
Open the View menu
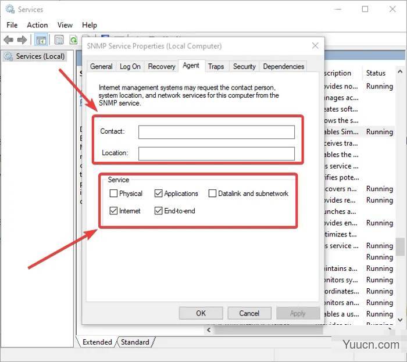pyautogui.click(x=65, y=25)
